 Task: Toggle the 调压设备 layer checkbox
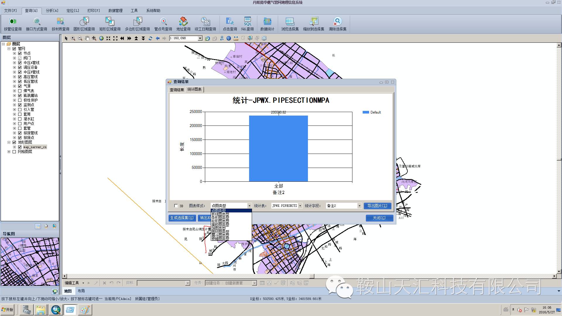point(20,67)
